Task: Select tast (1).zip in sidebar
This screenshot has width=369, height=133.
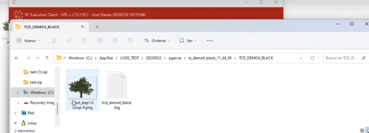Action: (35, 72)
